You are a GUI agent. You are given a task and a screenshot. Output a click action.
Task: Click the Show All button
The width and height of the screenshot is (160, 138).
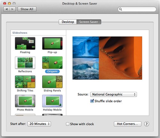pyautogui.click(x=27, y=9)
